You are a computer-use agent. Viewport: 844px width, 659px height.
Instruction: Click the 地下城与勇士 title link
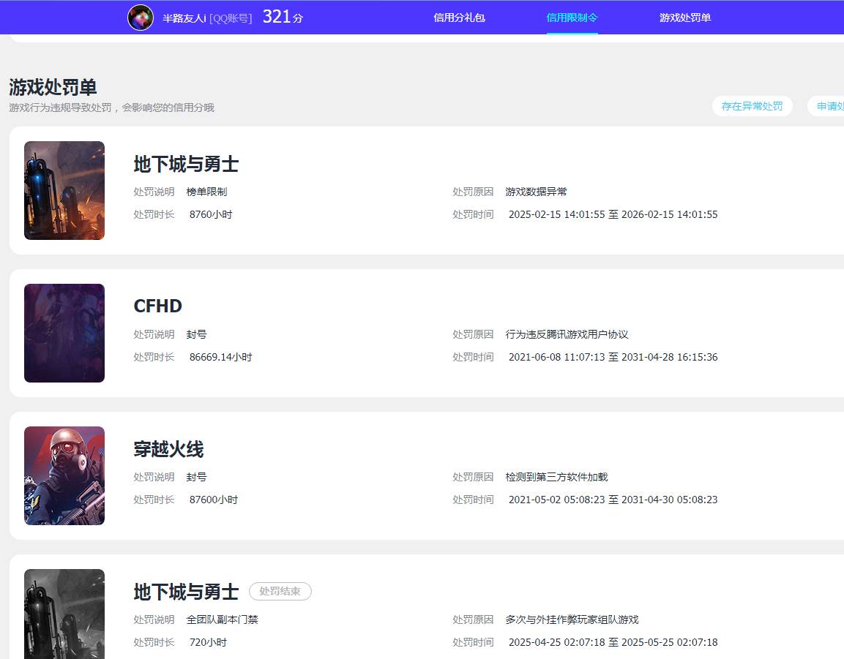click(x=185, y=165)
